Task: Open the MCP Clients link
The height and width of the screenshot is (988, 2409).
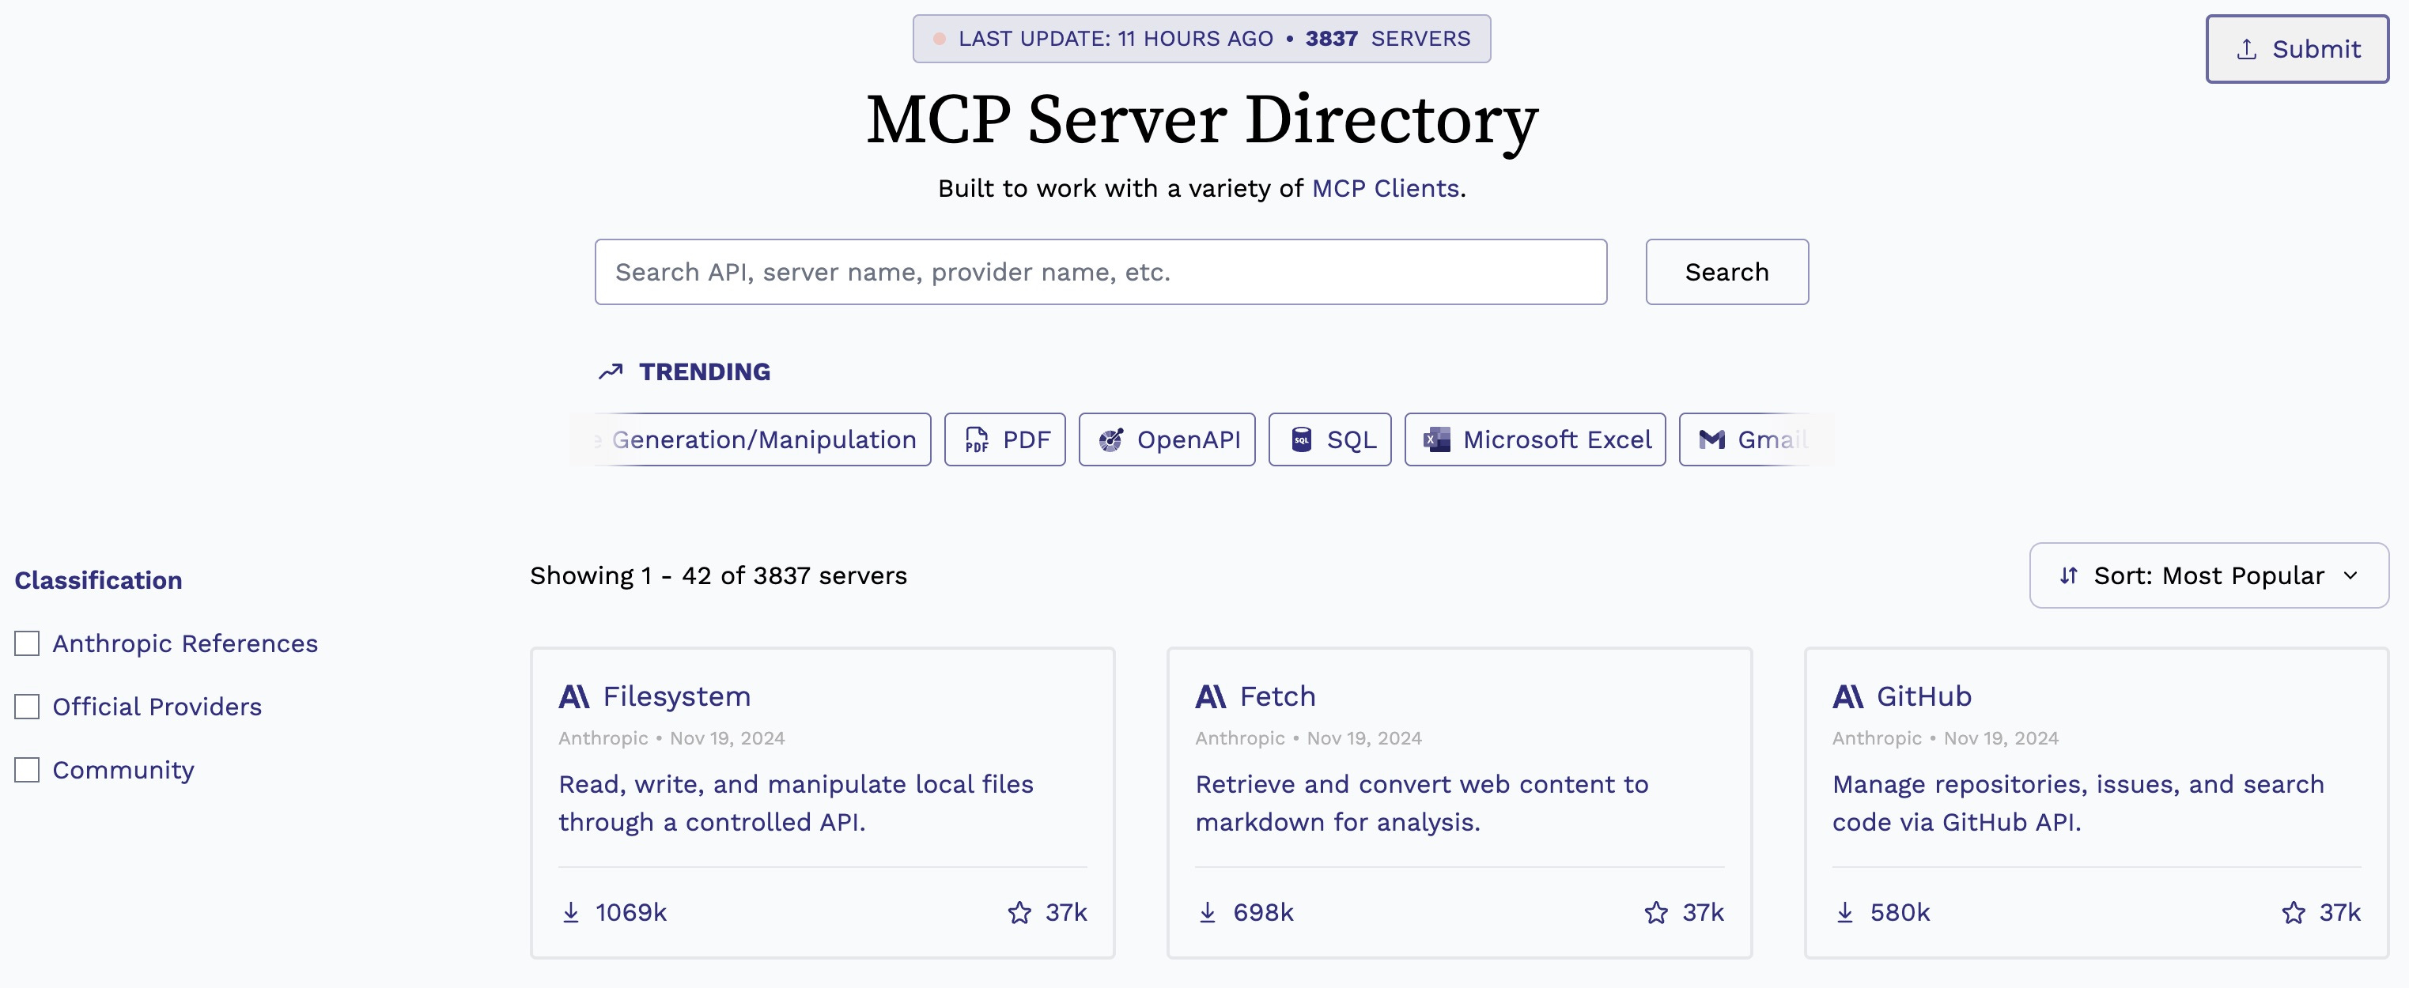Action: tap(1385, 188)
